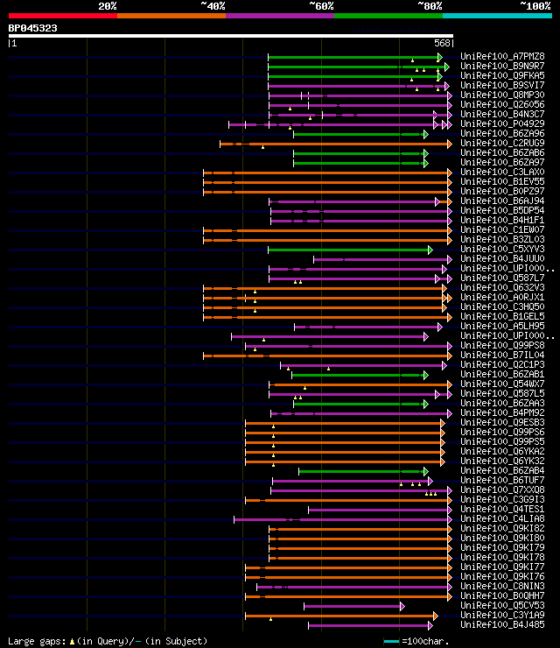
Task: Select the UniRef100_Q9KI82 label
Action: (502, 529)
